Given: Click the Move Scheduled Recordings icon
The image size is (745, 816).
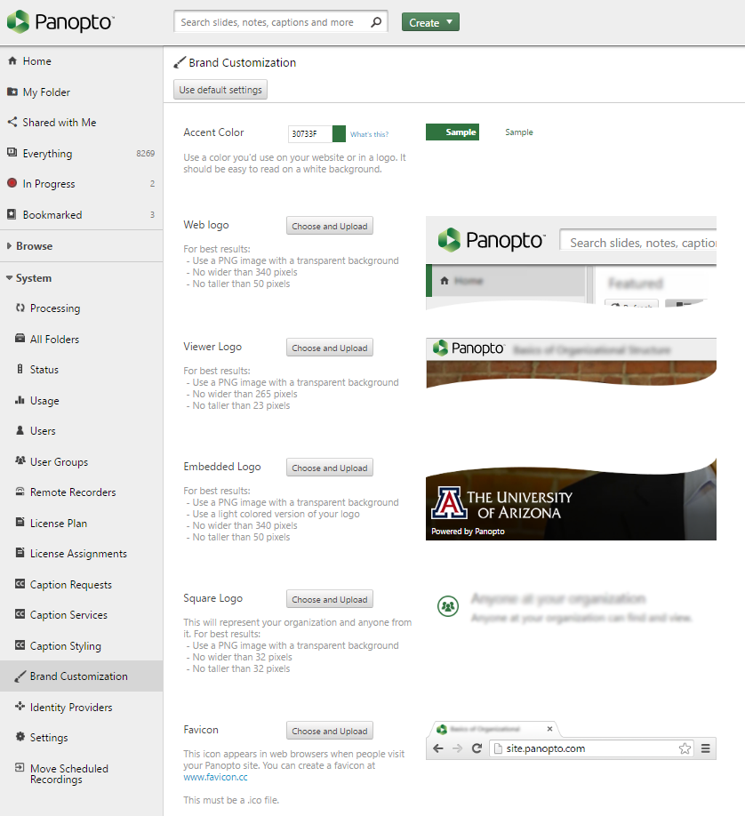Looking at the screenshot, I should point(20,768).
